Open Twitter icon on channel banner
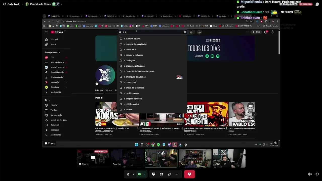This screenshot has height=181, width=322. pos(207,56)
